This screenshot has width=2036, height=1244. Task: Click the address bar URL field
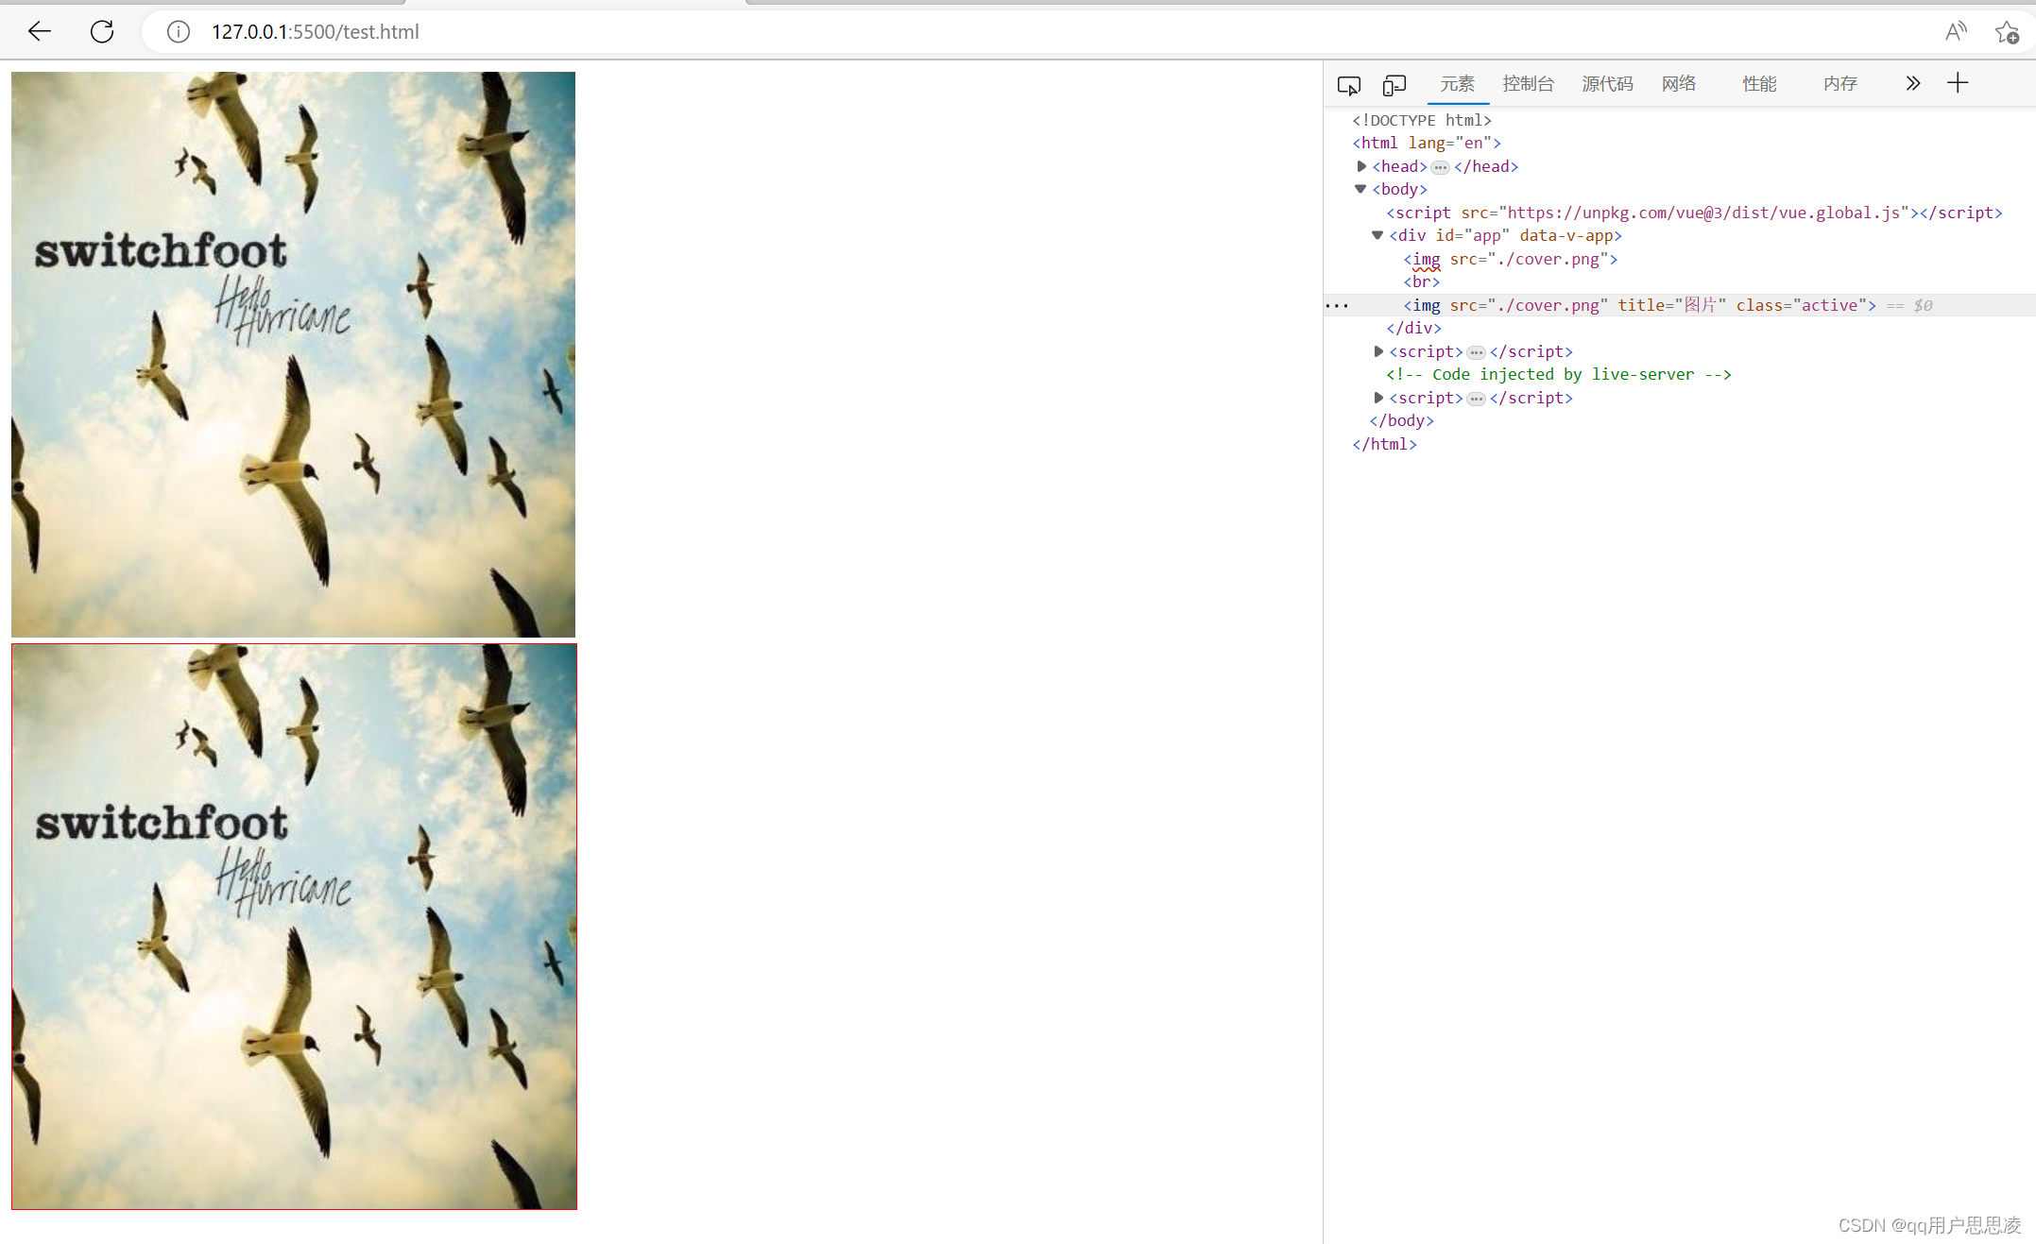click(1039, 32)
